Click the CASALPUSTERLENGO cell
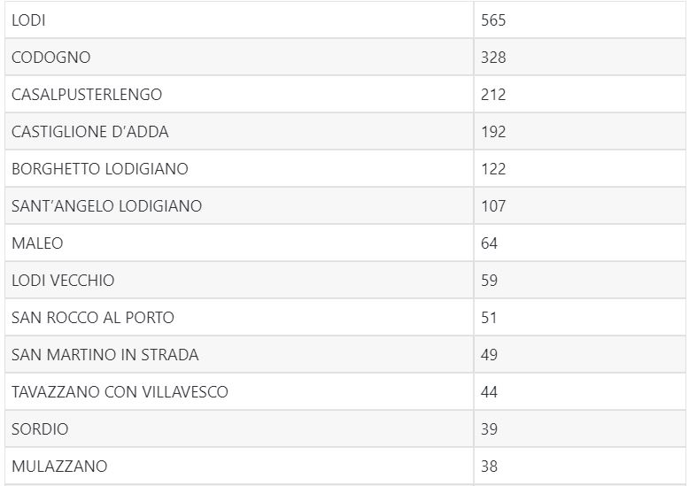Viewport: 689px width, 486px height. (87, 95)
